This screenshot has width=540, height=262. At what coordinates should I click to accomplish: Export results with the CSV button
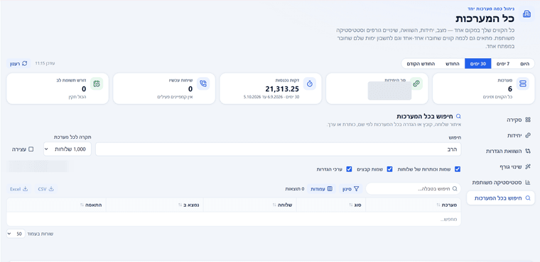(x=46, y=188)
